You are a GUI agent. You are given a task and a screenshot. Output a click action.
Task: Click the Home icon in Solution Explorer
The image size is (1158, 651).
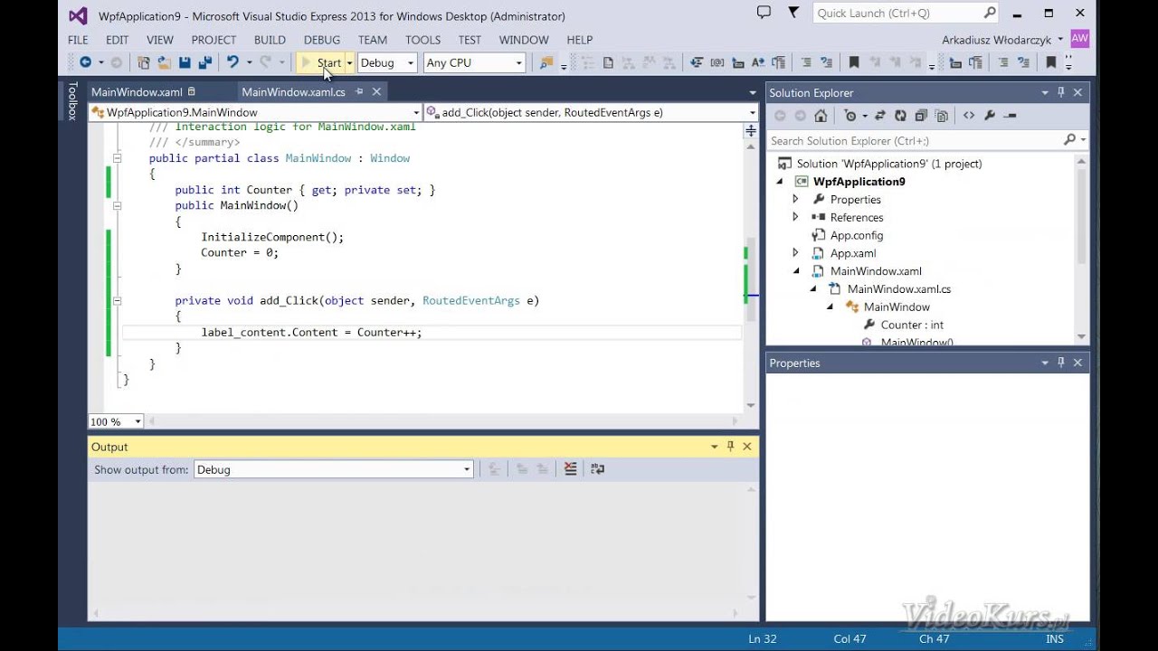pyautogui.click(x=821, y=116)
